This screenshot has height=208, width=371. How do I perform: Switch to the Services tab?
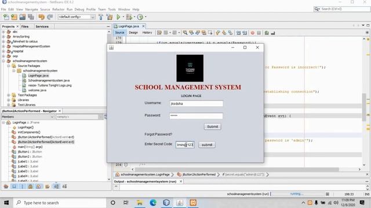42,27
